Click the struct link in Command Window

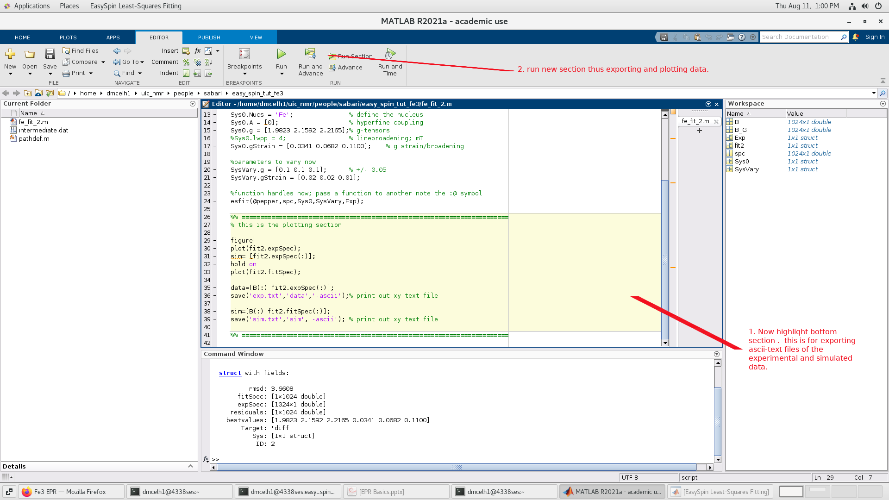coord(230,373)
